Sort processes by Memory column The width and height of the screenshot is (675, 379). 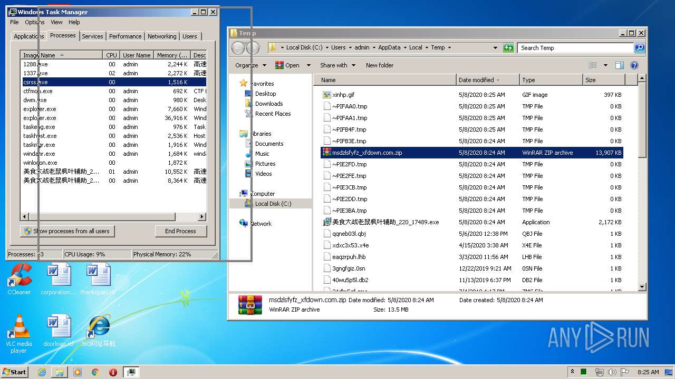pos(172,55)
